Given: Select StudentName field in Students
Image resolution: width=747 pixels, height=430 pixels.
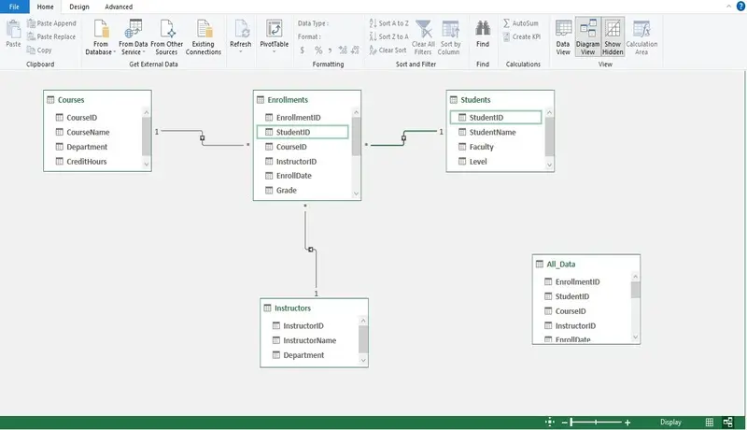Looking at the screenshot, I should (493, 132).
